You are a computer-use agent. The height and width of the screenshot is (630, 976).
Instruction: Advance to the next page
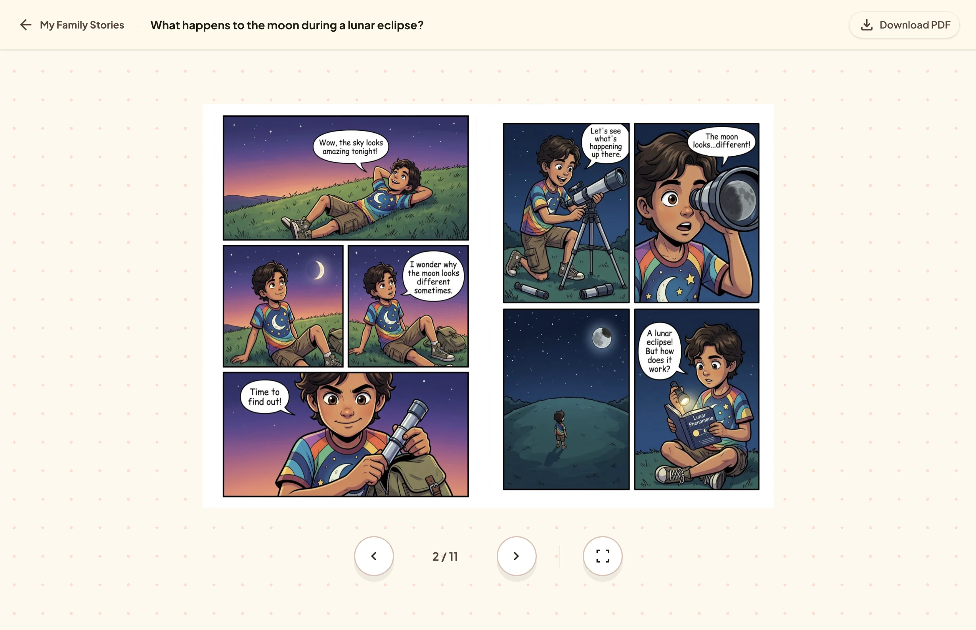point(517,556)
